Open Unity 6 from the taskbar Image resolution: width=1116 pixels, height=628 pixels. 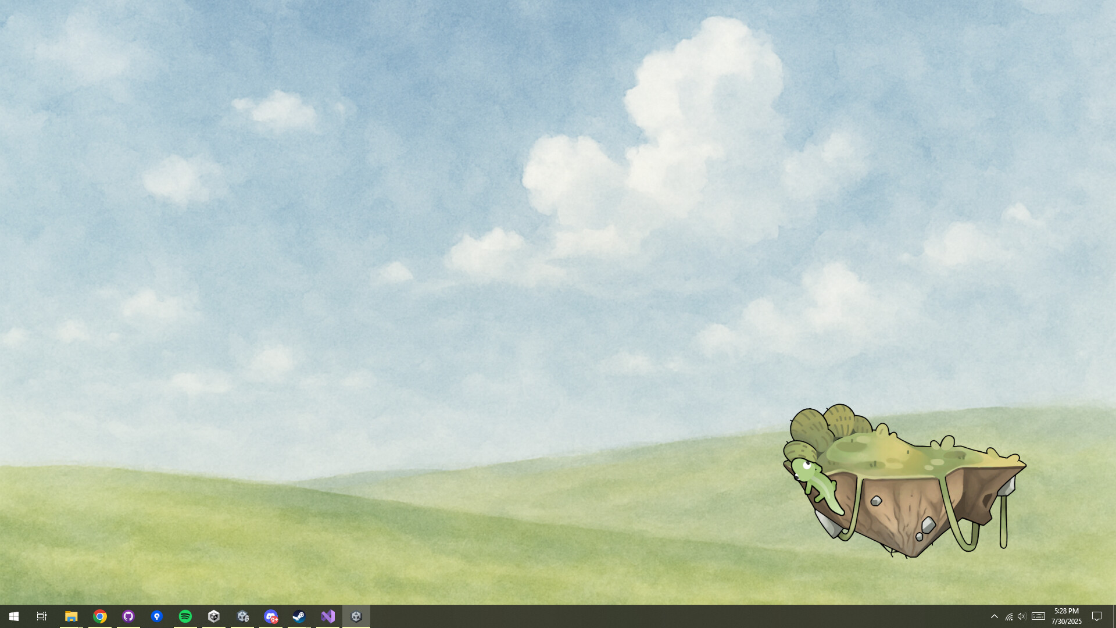pos(242,616)
